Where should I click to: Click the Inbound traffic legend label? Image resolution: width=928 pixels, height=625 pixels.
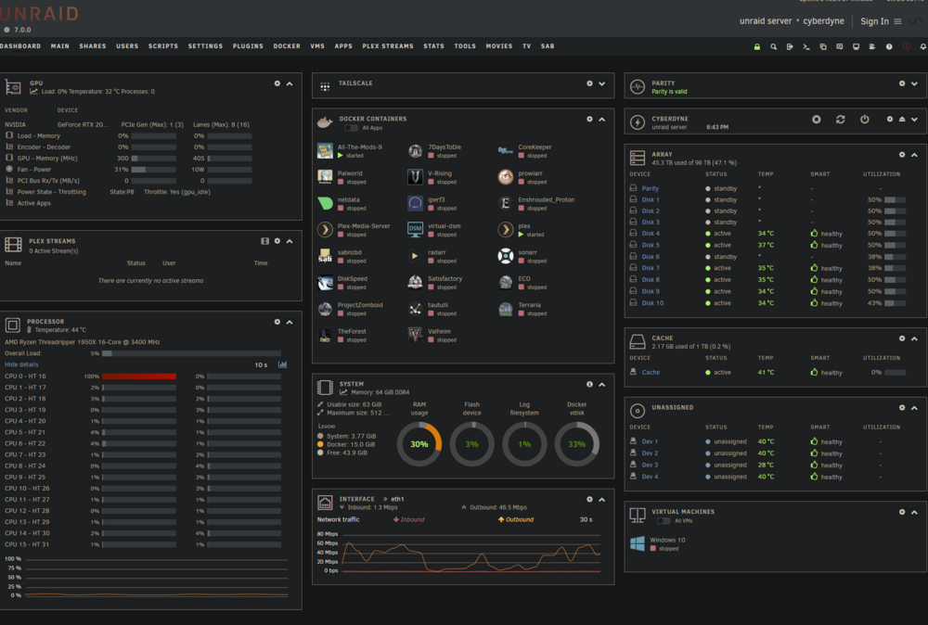tap(409, 519)
